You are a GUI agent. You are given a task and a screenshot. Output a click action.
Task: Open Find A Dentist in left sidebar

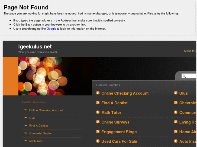click(38, 126)
